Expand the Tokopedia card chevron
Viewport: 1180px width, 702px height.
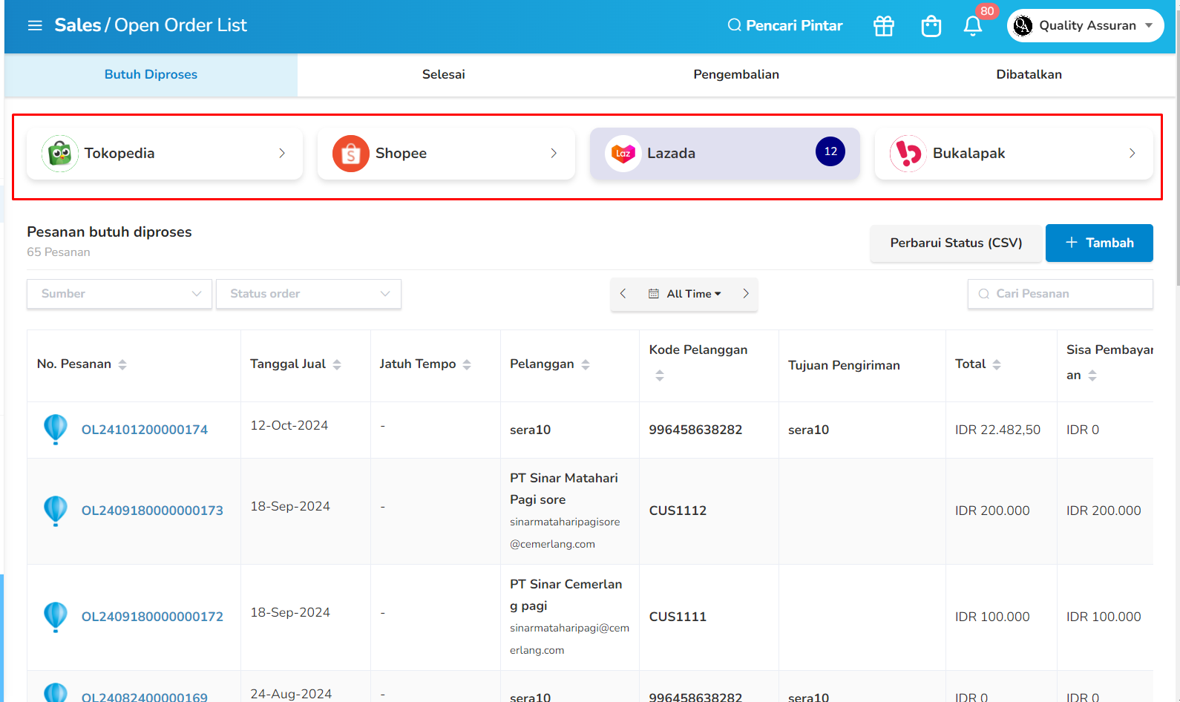[x=282, y=154]
